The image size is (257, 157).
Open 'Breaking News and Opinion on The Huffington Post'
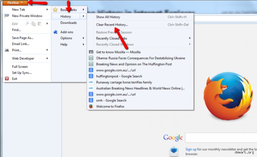pyautogui.click(x=134, y=64)
